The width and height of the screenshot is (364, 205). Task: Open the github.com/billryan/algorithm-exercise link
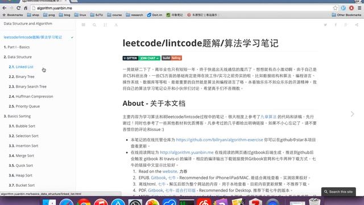220,140
